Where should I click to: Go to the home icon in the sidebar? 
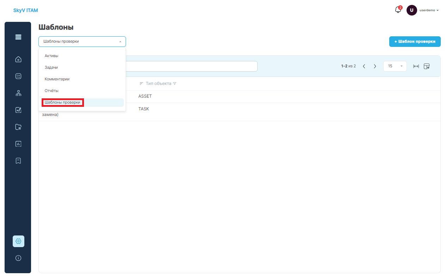pos(18,59)
